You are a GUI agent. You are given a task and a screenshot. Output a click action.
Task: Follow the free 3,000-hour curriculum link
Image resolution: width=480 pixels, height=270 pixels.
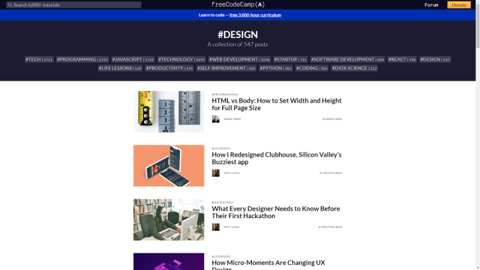[x=255, y=15]
